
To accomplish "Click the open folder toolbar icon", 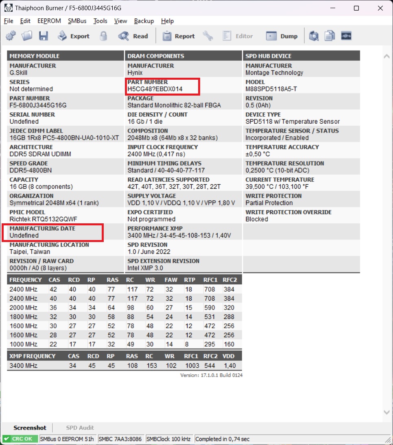I will coord(27,36).
